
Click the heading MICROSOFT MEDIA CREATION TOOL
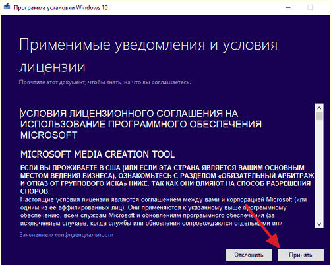coord(98,154)
